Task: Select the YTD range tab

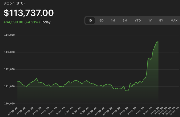Action: pos(138,20)
